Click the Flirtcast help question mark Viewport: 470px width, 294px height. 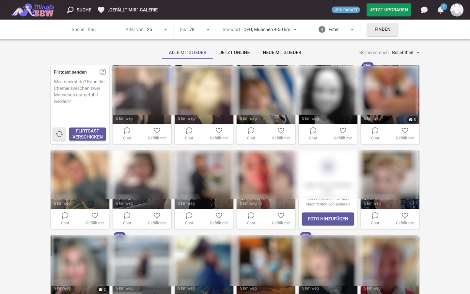click(x=102, y=72)
